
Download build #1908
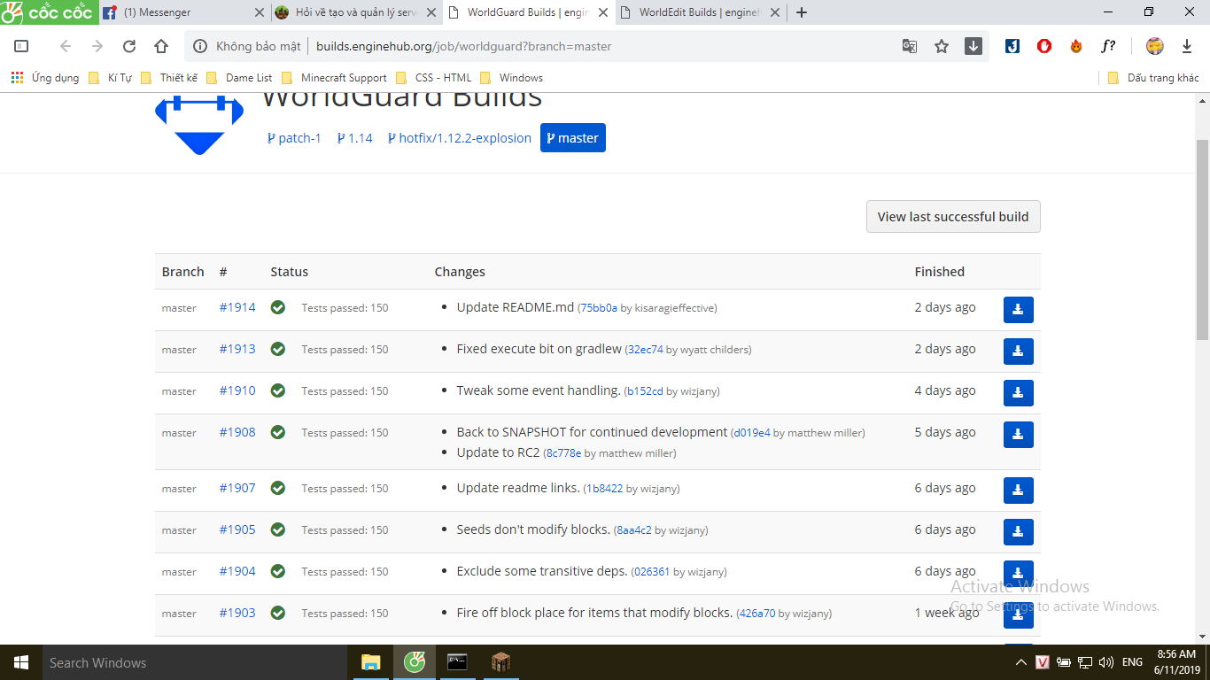[1018, 435]
